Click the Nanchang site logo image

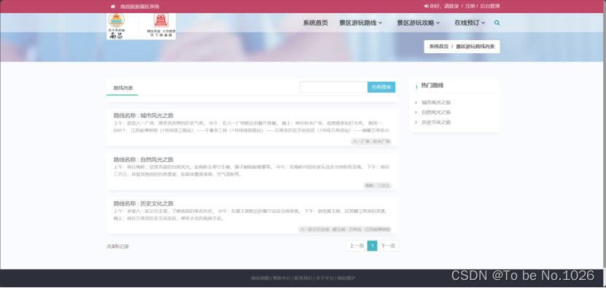point(141,26)
